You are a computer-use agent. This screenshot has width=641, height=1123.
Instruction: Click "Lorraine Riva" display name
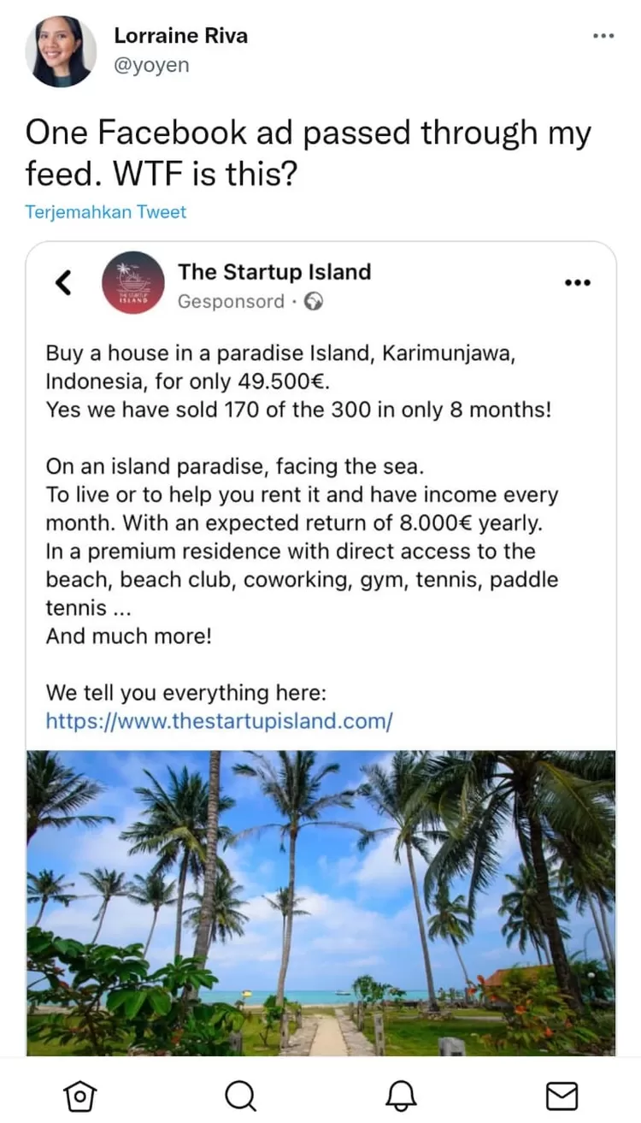click(x=180, y=36)
